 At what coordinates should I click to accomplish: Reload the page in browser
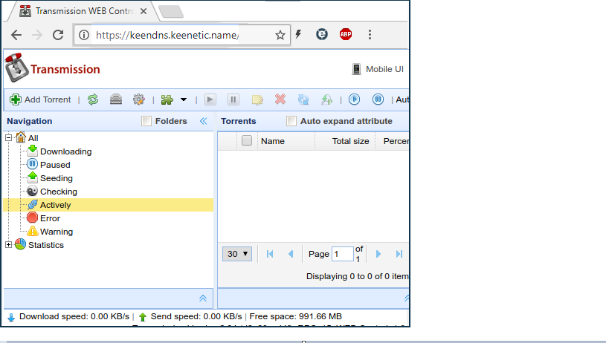(x=58, y=35)
